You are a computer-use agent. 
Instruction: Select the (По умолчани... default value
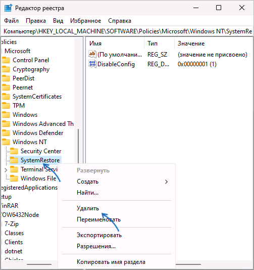[120, 55]
